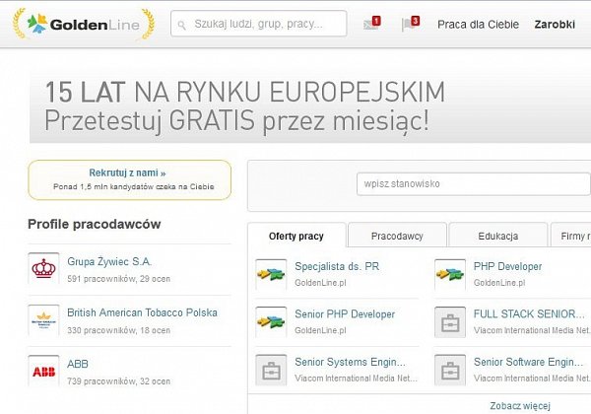Open the 15 LAT NA RYNKU banner
Screen dimensions: 591x414
pyautogui.click(x=310, y=107)
